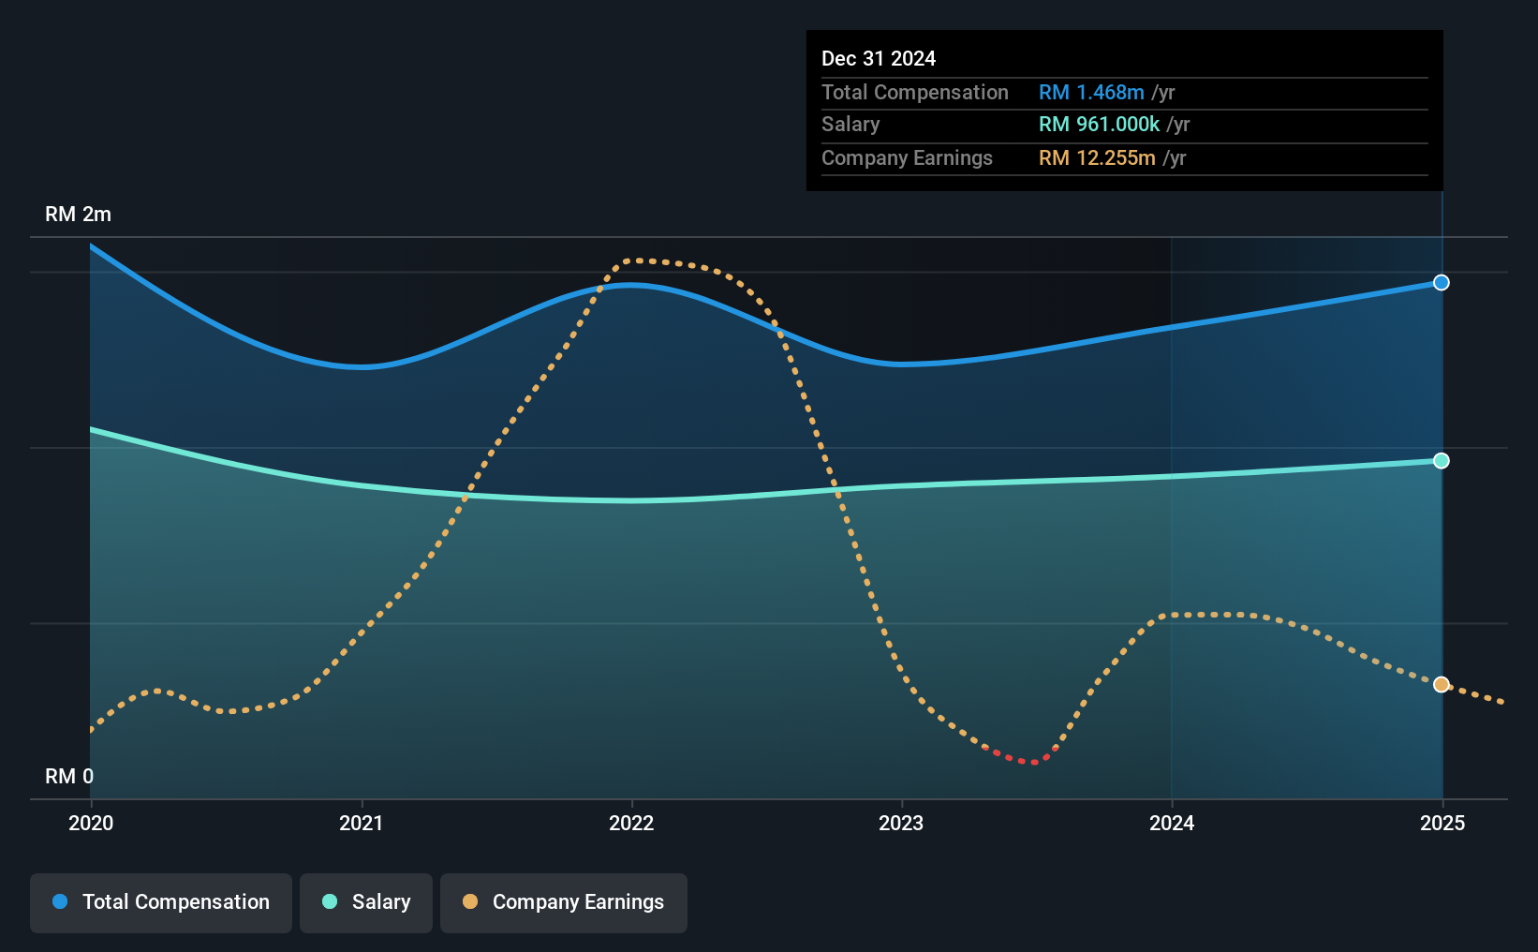This screenshot has width=1538, height=952.
Task: Click the orange dot in the Company Earnings legend
Action: 470,901
